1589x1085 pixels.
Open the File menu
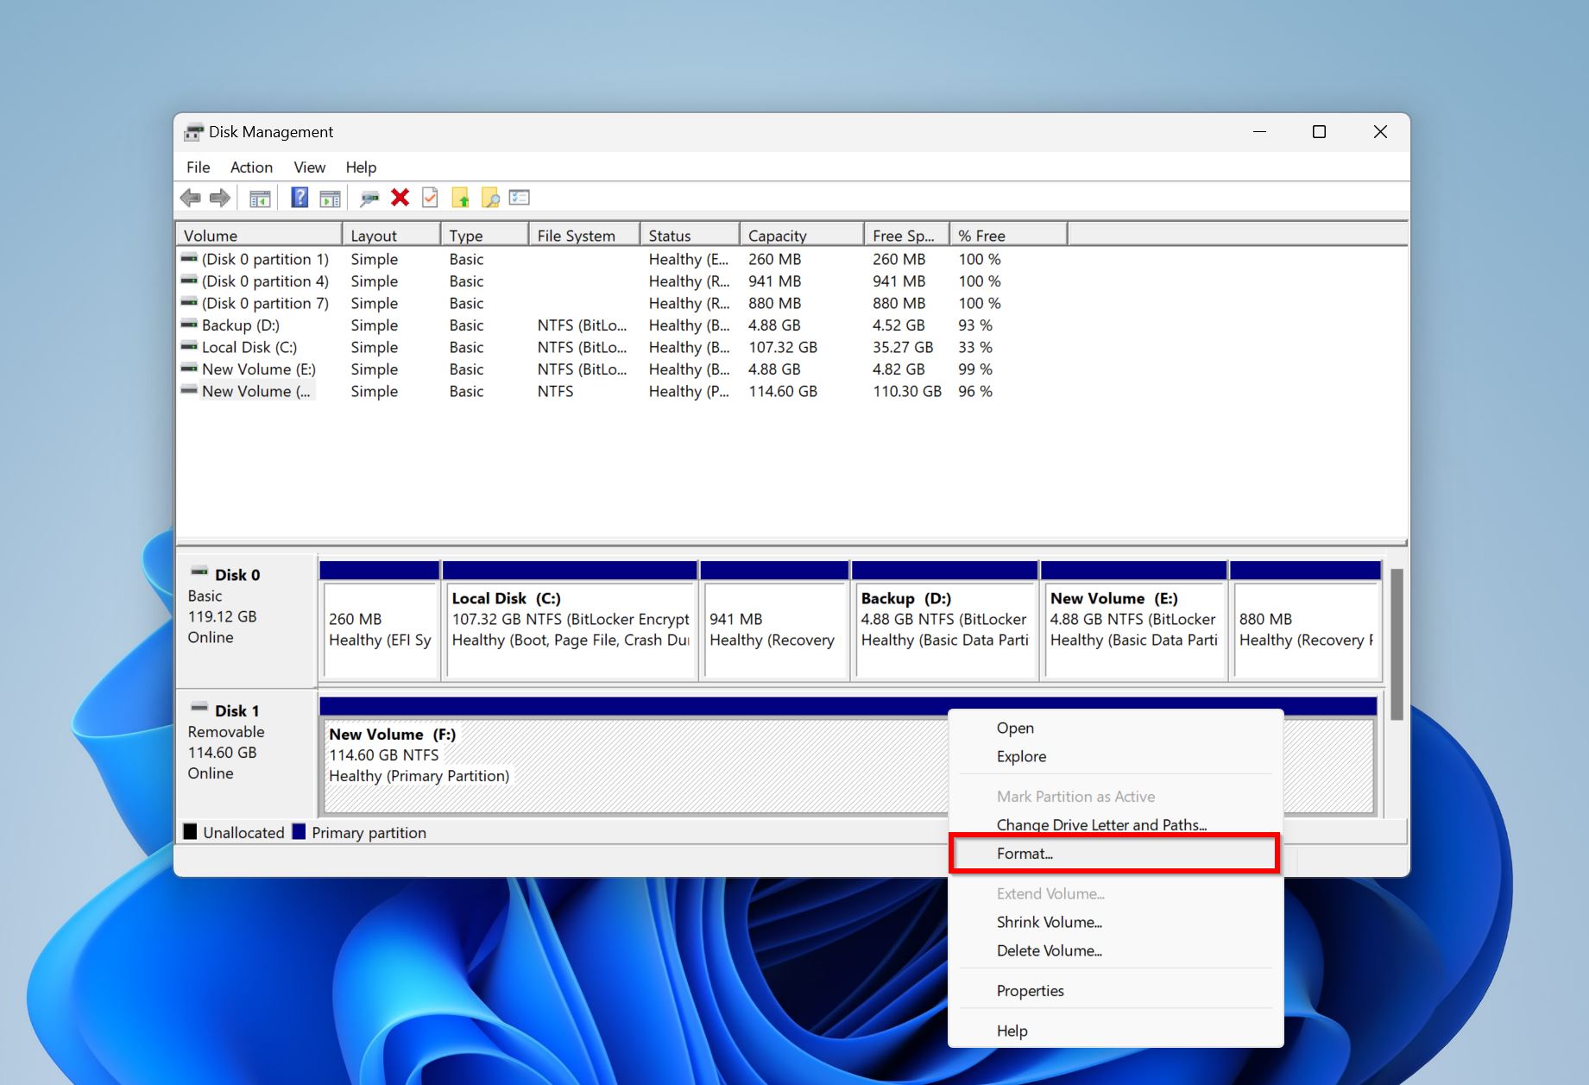[x=198, y=167]
